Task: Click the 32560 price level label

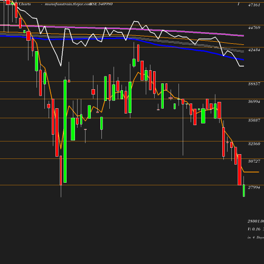Action: (254, 144)
